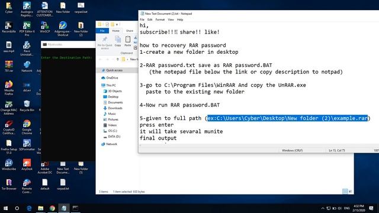Switch Explorer to details view layout
This screenshot has width=379, height=213.
click(345, 192)
